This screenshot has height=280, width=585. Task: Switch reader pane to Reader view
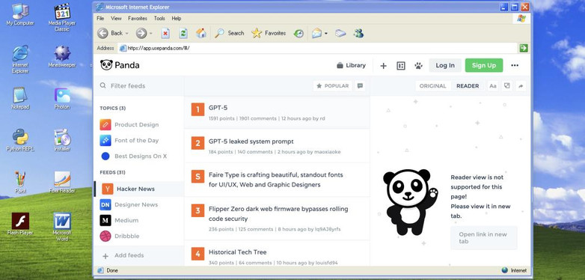(468, 86)
